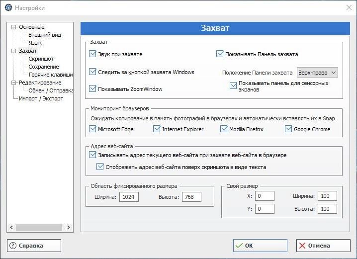Select Импорт / Экспорт tree item
The height and width of the screenshot is (259, 357).
[x=41, y=98]
